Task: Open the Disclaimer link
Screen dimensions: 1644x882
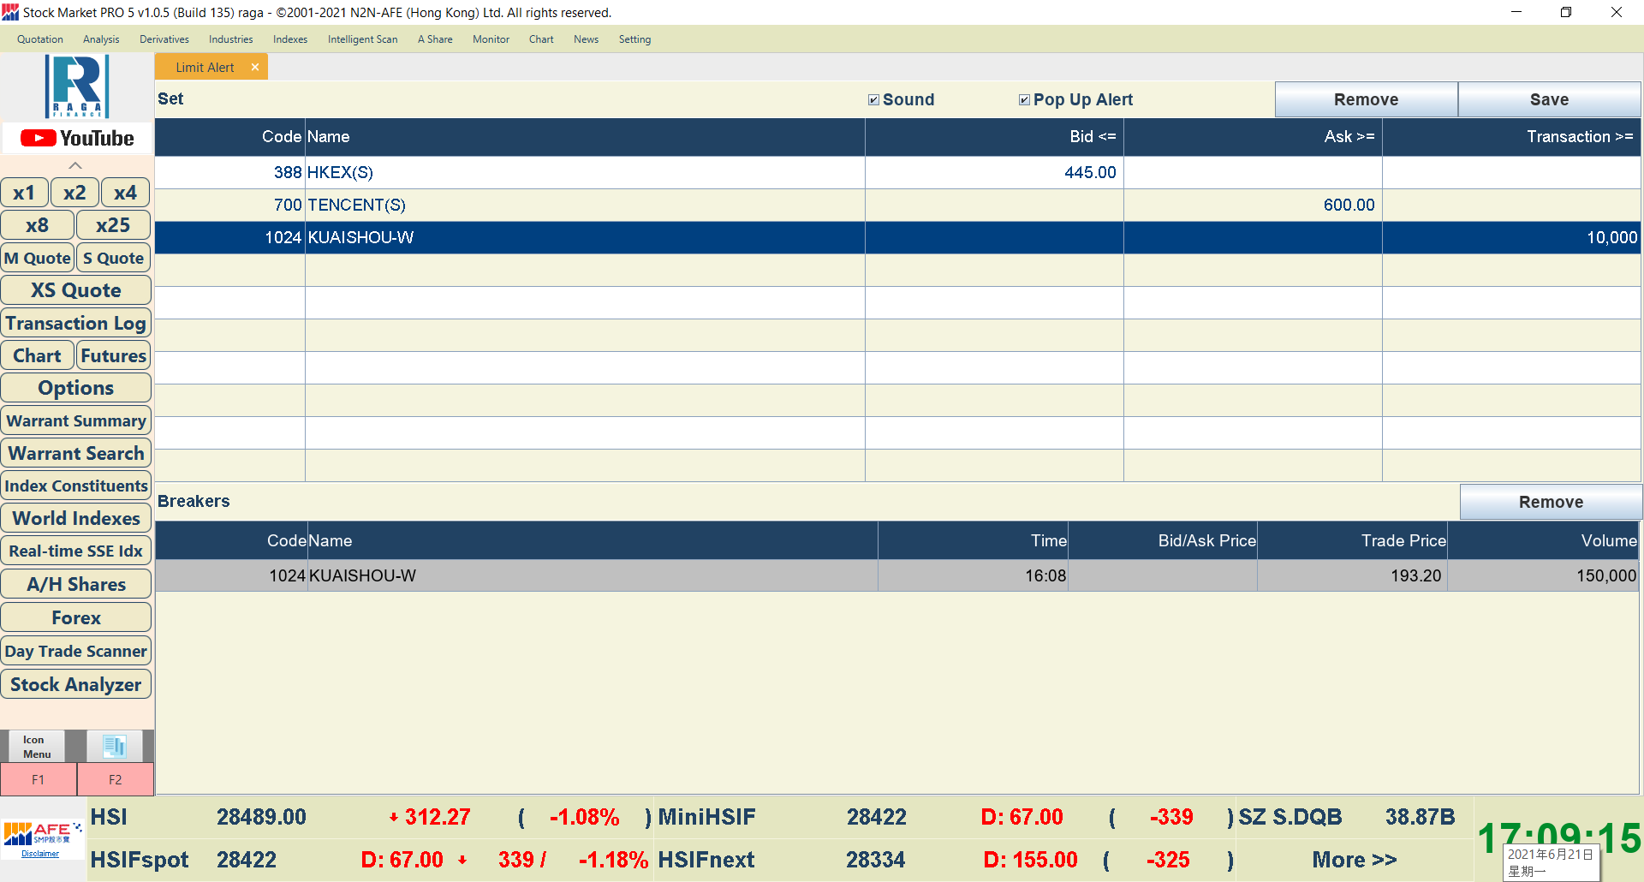Action: tap(40, 854)
